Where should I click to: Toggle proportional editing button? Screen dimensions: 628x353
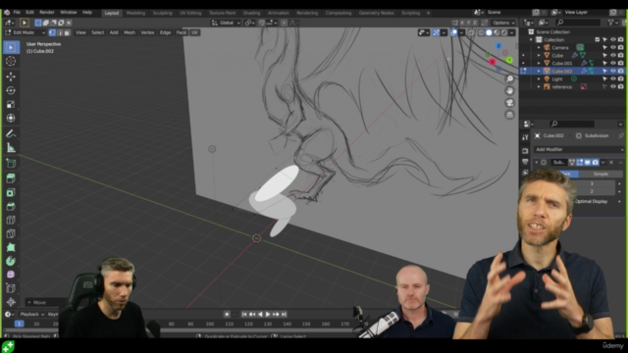point(284,23)
